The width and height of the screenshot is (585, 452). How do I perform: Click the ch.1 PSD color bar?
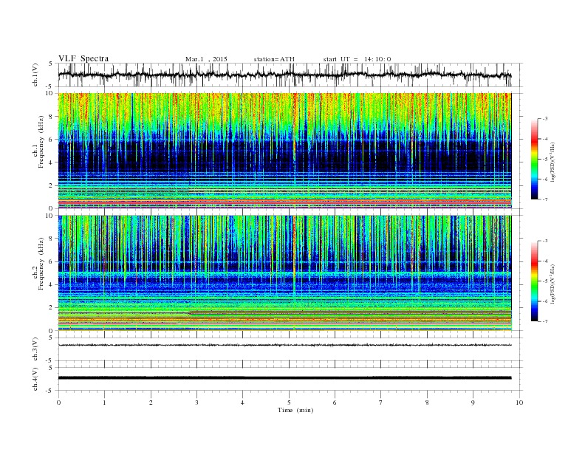(x=534, y=159)
